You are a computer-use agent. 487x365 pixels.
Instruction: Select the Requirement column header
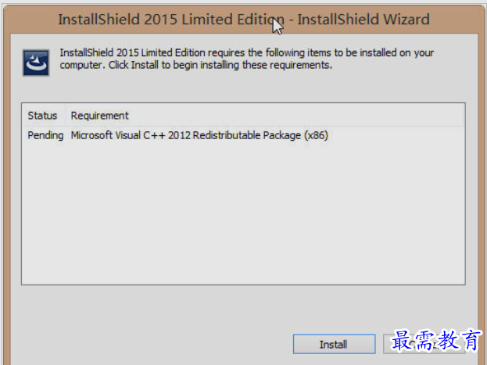(x=100, y=116)
